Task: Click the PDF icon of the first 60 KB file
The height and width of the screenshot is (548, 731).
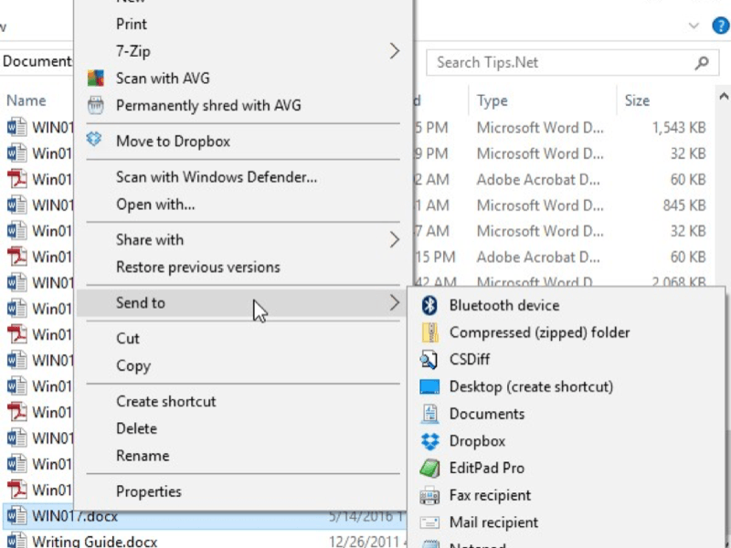Action: coord(16,179)
